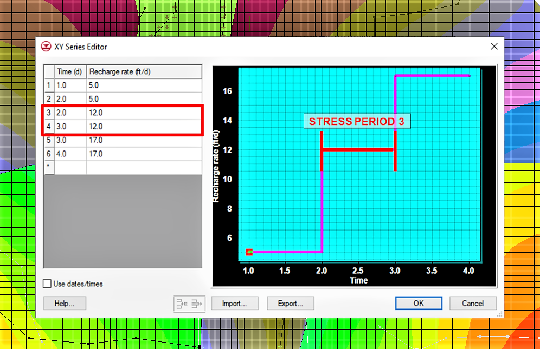Viewport: 540px width, 349px height.
Task: Confirm changes with OK
Action: pyautogui.click(x=419, y=303)
